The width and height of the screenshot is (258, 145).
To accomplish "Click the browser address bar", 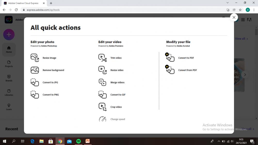I will coord(123,10).
